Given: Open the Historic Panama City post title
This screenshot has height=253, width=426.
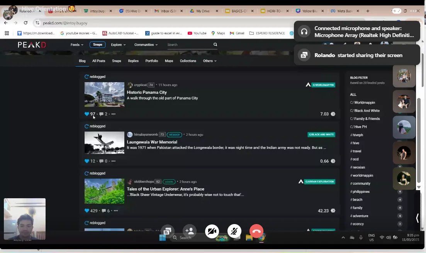Looking at the screenshot, I should [x=147, y=93].
